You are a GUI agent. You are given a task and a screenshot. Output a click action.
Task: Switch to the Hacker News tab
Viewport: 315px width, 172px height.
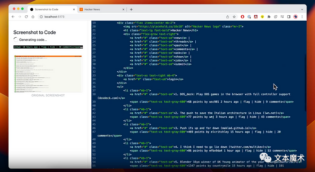[102, 9]
